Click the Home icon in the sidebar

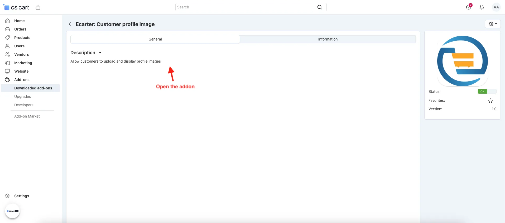click(x=7, y=21)
